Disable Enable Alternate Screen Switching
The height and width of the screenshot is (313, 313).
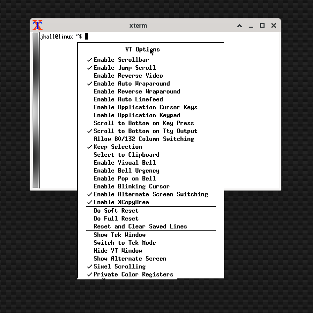(x=151, y=194)
